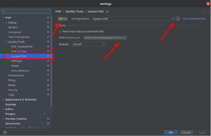Screen dimensions: 211x136
Task: Expand the Debug tree node
Action: 6,22
